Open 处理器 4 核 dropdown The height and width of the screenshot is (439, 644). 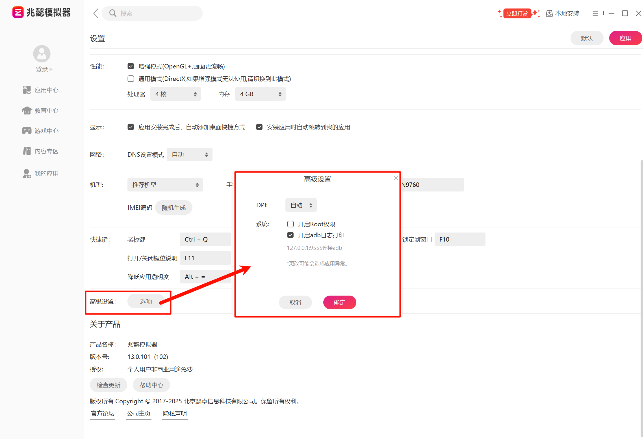tap(176, 94)
